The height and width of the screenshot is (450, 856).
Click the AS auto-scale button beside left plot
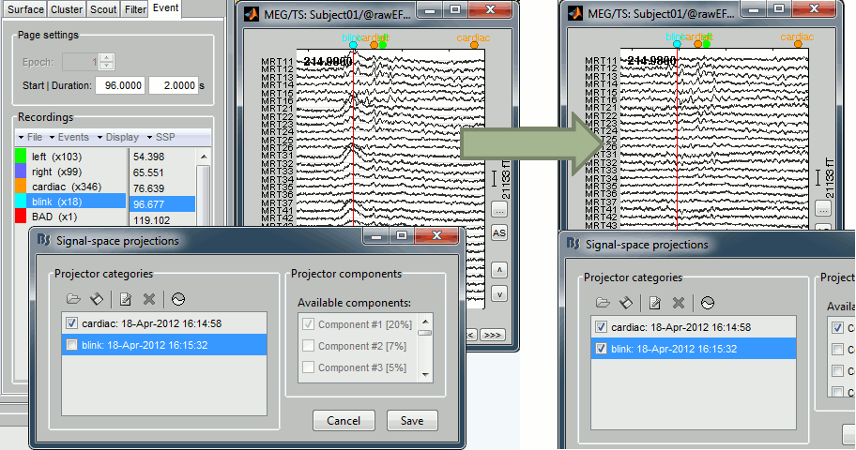click(499, 232)
